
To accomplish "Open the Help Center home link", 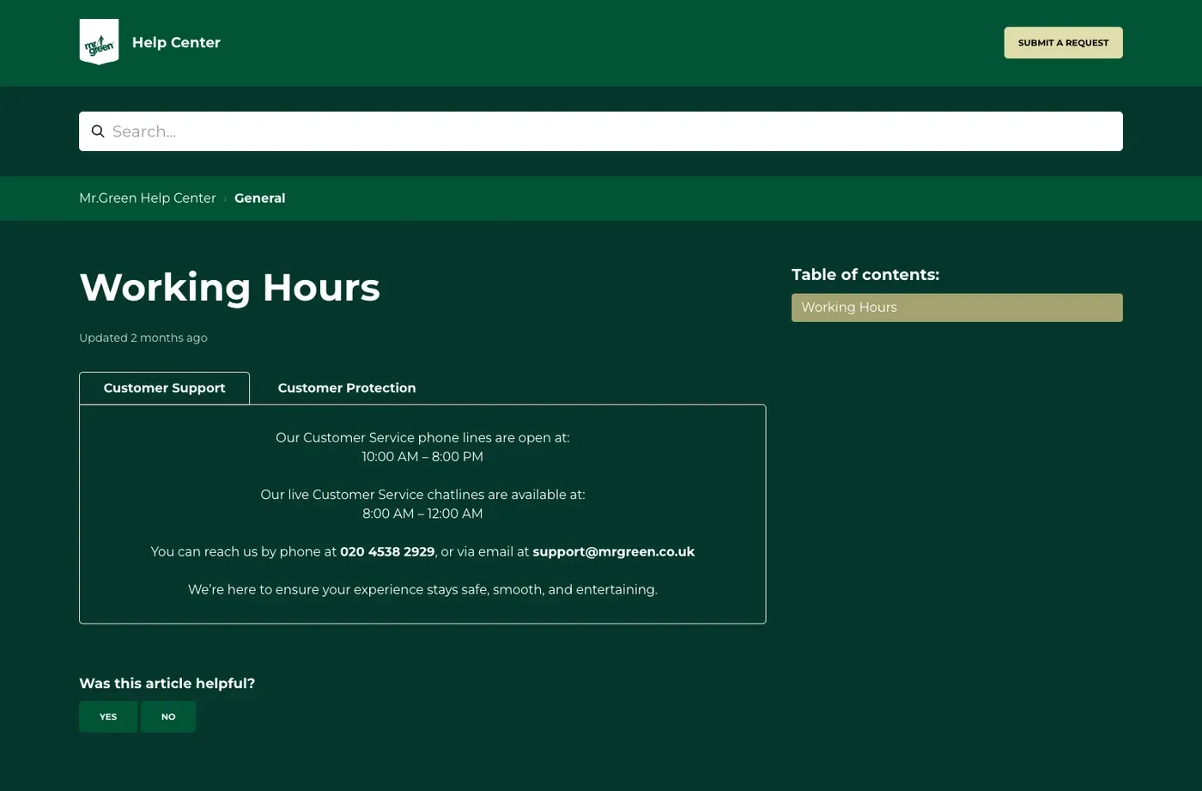I will tap(176, 42).
